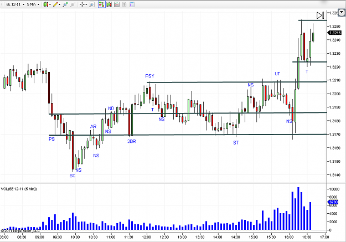
Task: Click the strategies icon
Action: [x=124, y=4]
